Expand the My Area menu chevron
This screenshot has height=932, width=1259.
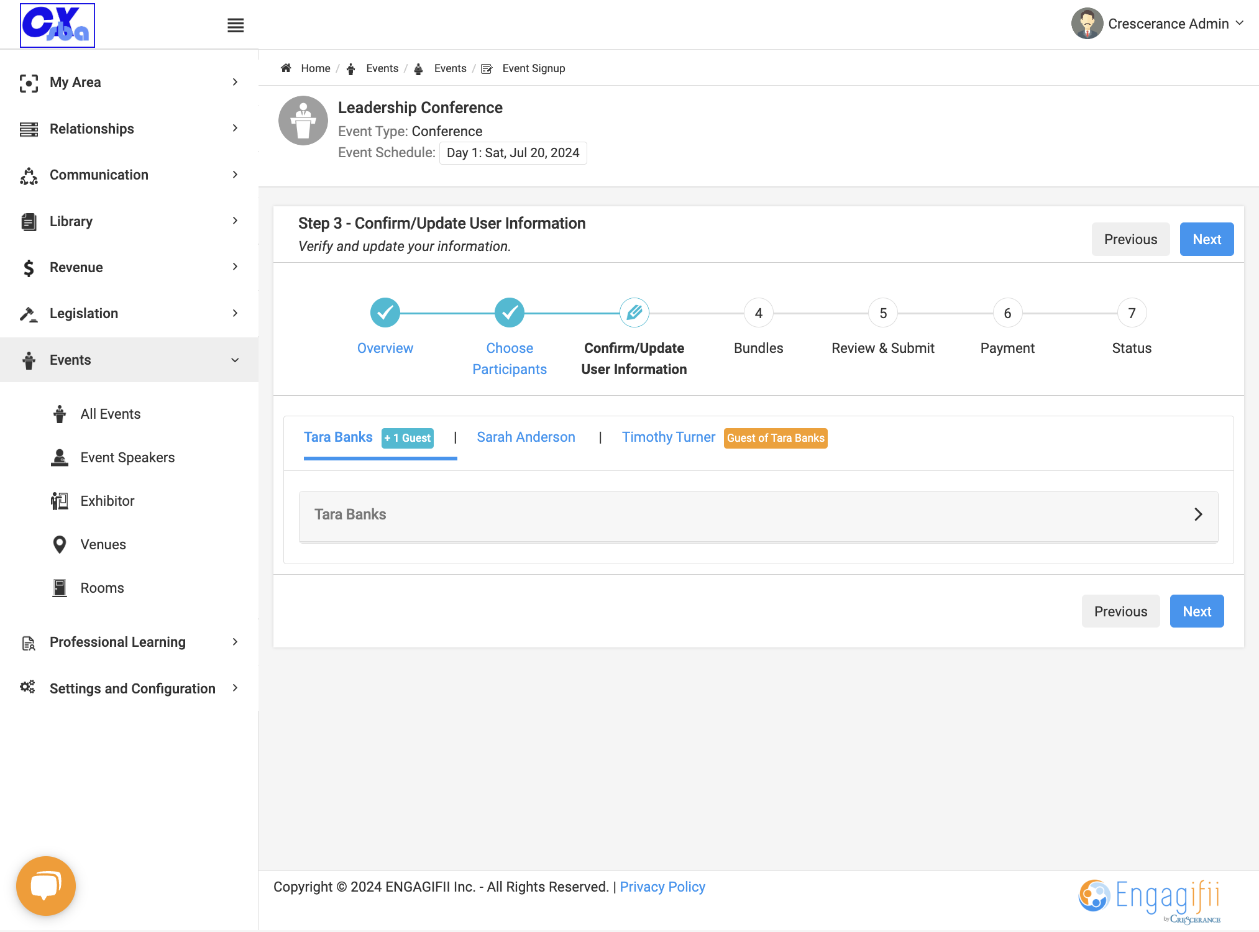click(235, 82)
